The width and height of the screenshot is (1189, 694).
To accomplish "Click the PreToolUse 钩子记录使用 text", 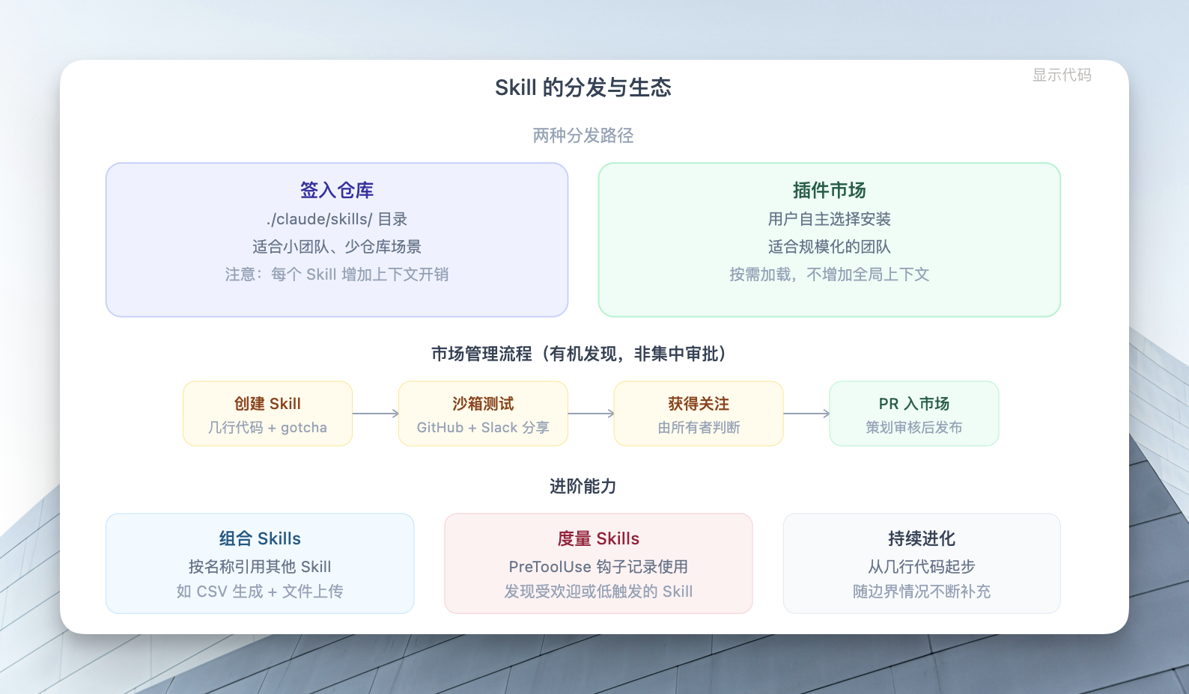I will [598, 567].
